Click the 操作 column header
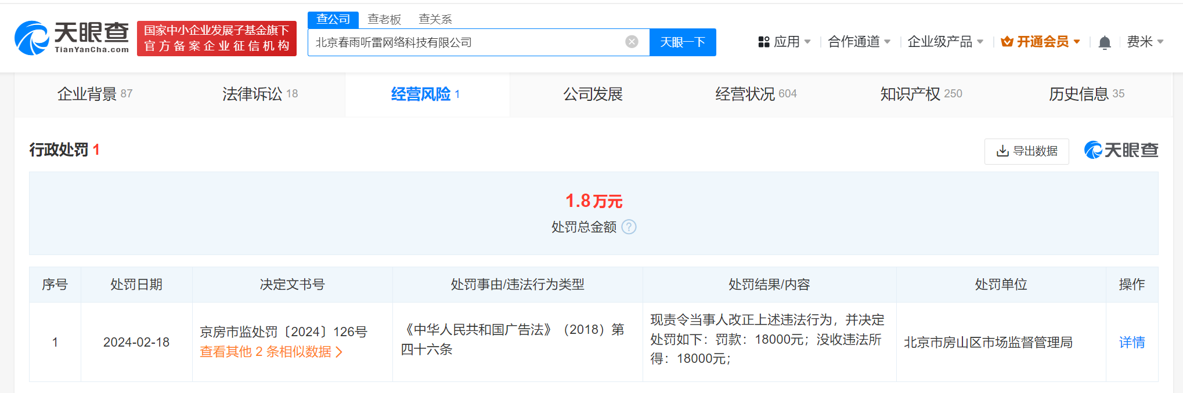The height and width of the screenshot is (393, 1183). point(1132,285)
